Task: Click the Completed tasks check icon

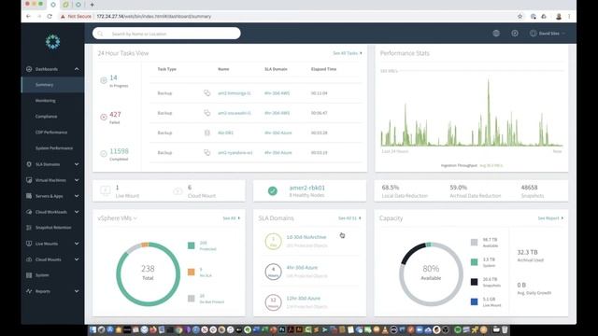Action: [x=104, y=153]
